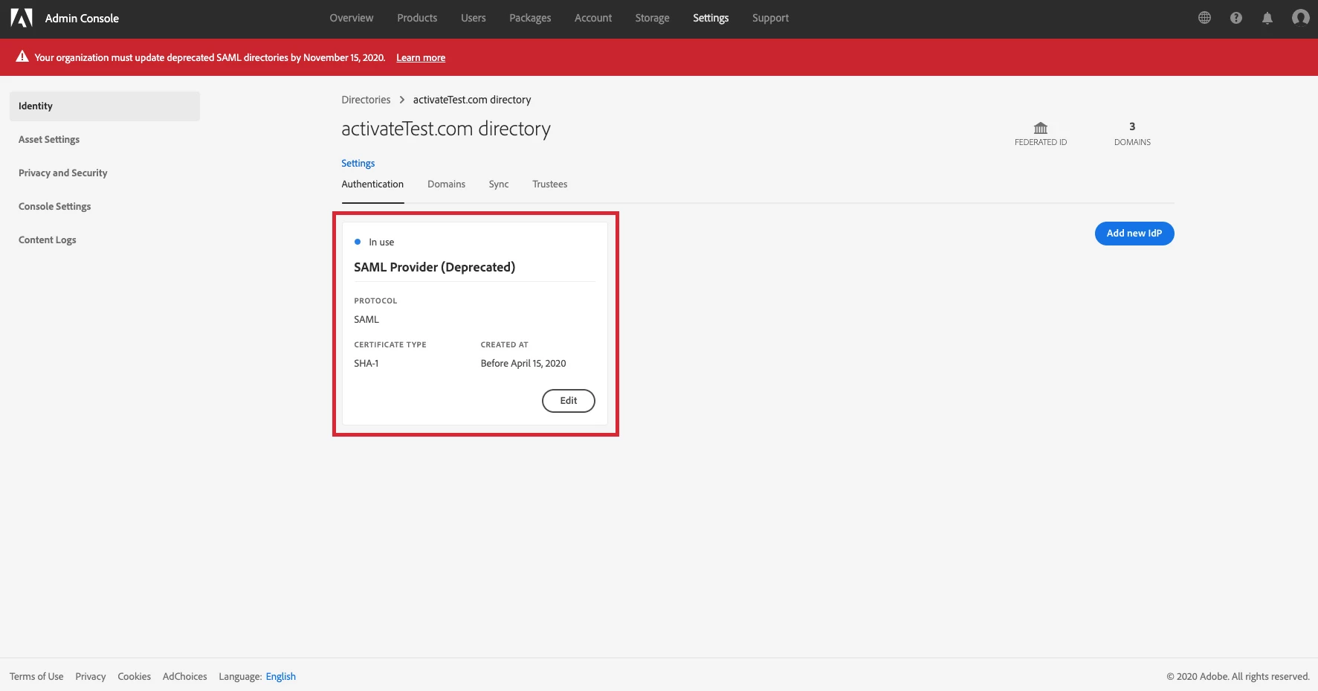The height and width of the screenshot is (691, 1318).
Task: Open Console Settings in the sidebar
Action: [x=55, y=207]
